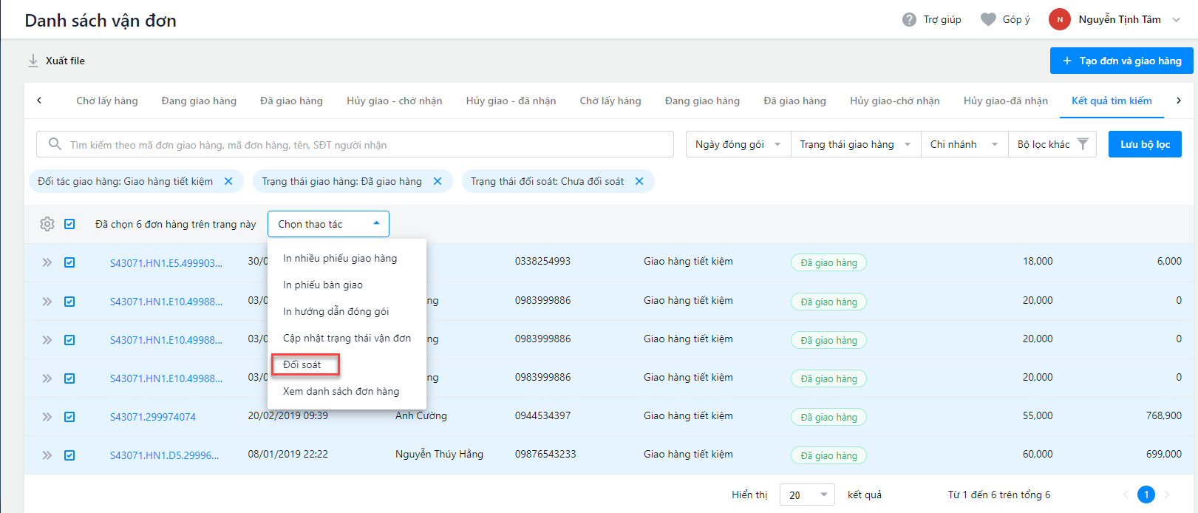The image size is (1198, 513).
Task: Open the Ngày đóng gói dropdown
Action: pos(738,144)
